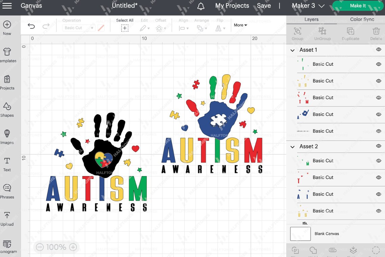Click the operation color swatch next to Basic Cut
385x257 pixels.
pos(101,28)
